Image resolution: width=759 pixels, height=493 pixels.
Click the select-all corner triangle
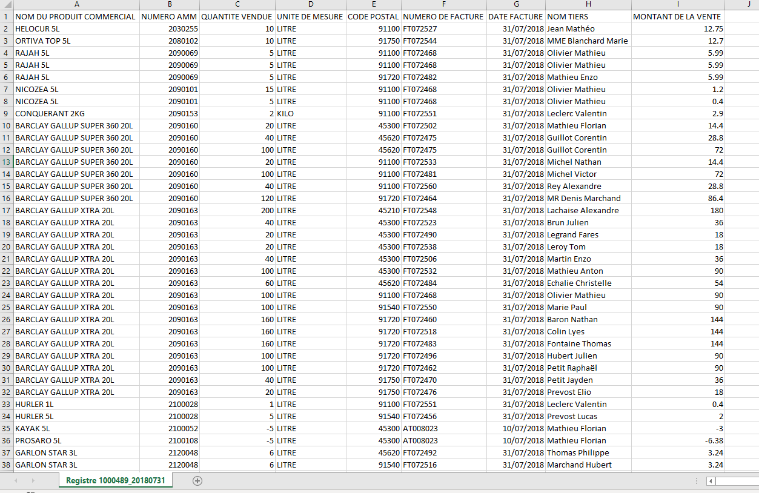7,5
